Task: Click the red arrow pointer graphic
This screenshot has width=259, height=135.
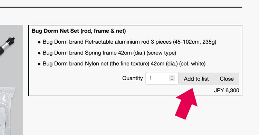Action: tap(186, 103)
